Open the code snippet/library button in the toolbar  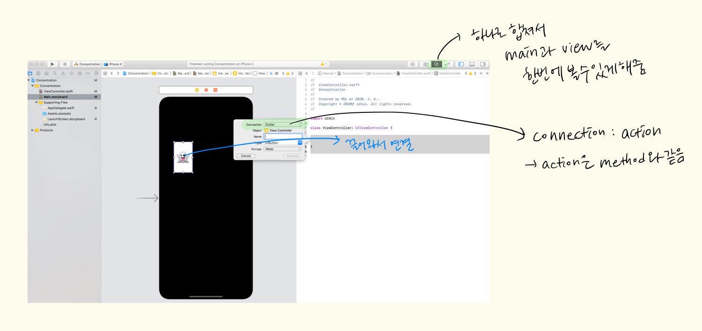pos(413,64)
